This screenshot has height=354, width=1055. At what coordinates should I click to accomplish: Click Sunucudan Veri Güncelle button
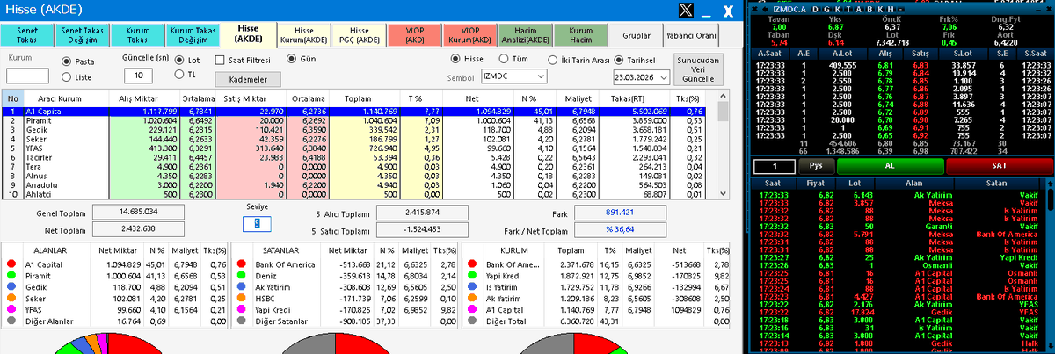[700, 68]
